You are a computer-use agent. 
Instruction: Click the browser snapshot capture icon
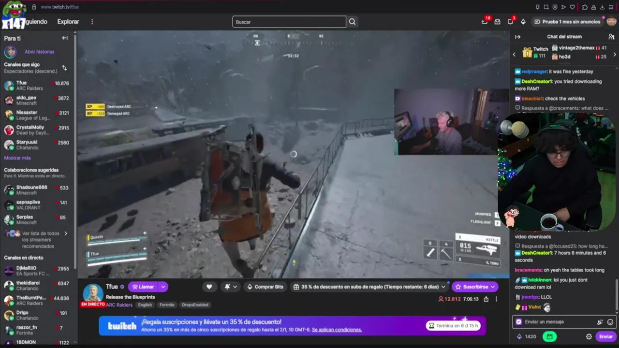pyautogui.click(x=546, y=7)
